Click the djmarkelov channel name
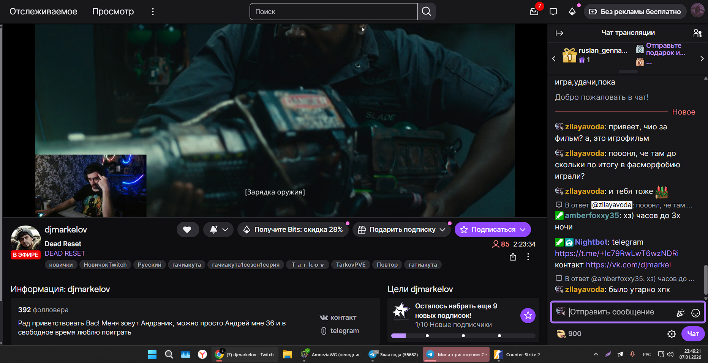This screenshot has height=363, width=708. click(x=66, y=229)
